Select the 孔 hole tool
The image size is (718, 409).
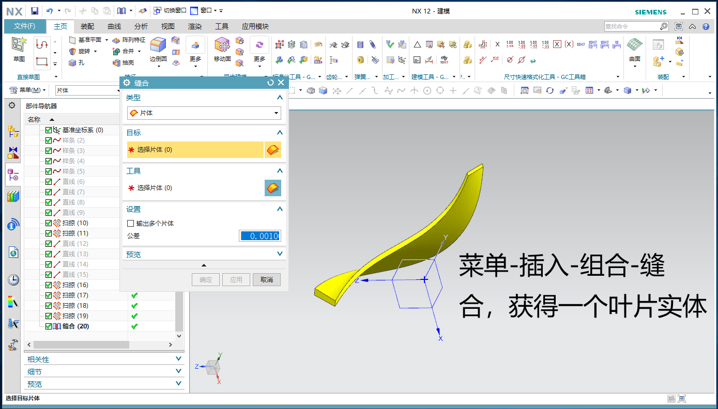tap(77, 62)
